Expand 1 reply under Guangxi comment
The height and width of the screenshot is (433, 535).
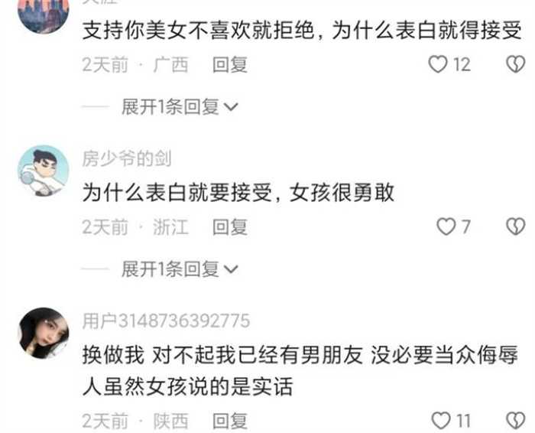tap(180, 107)
